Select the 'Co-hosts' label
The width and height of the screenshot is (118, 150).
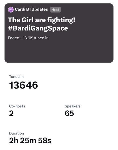17,106
